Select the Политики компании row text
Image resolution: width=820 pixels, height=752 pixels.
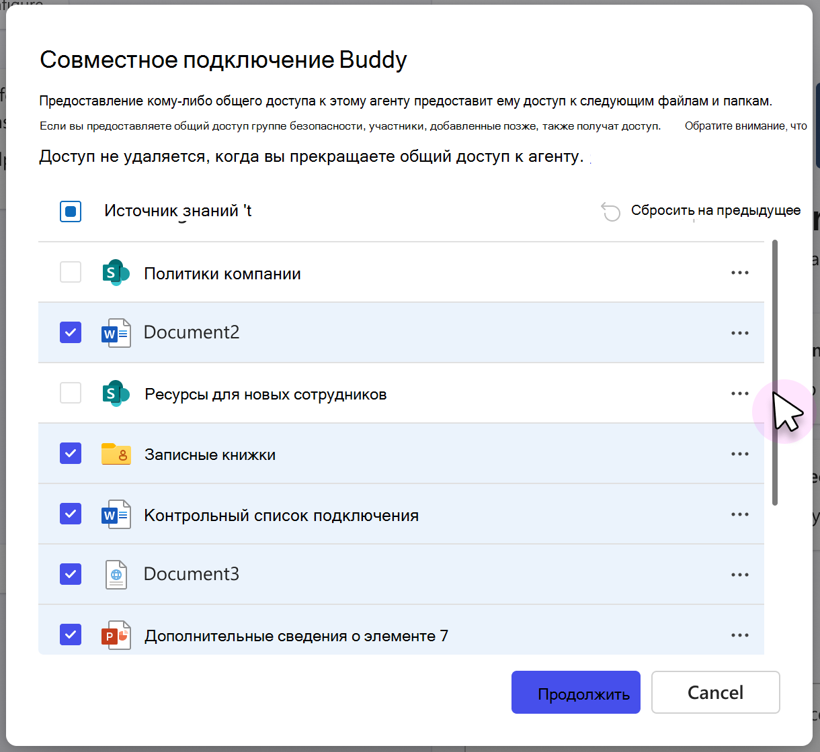pos(222,274)
